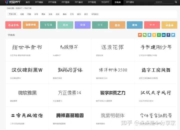Filter fonts by 可爱 category
The height and width of the screenshot is (130, 180).
tap(29, 14)
